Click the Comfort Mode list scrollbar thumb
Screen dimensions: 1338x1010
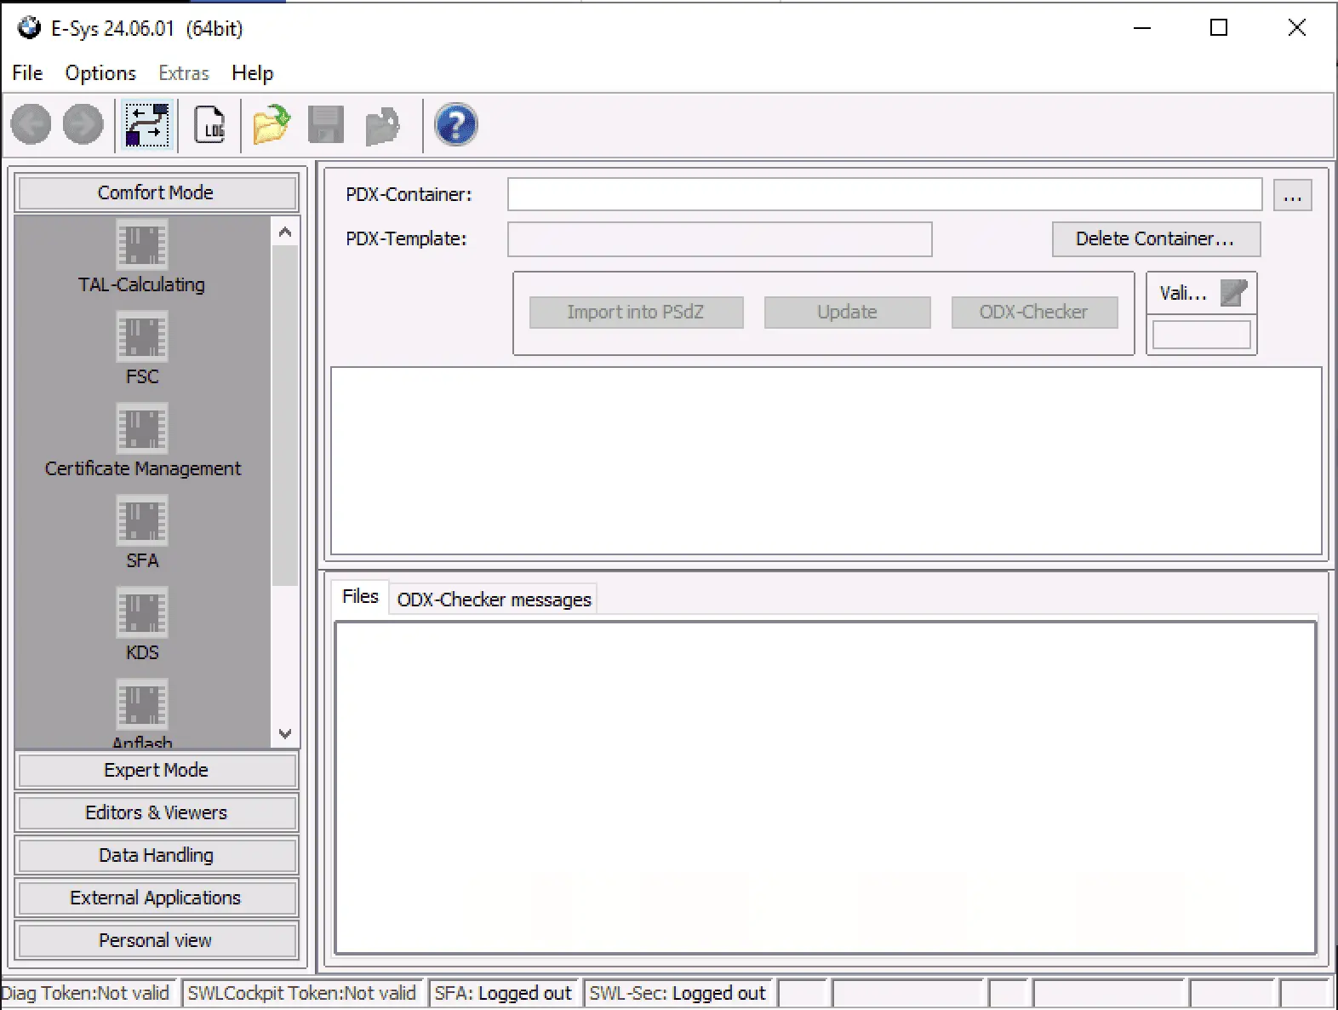[x=285, y=416]
